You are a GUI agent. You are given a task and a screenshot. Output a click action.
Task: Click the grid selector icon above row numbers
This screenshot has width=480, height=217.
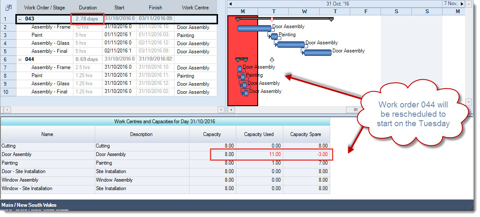[8, 7]
